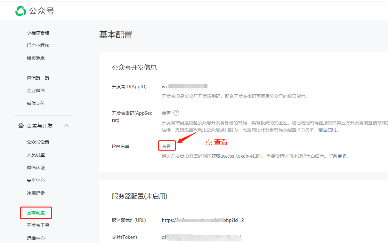Click the WeChat 公众号 logo icon
388x243 pixels.
pyautogui.click(x=21, y=11)
